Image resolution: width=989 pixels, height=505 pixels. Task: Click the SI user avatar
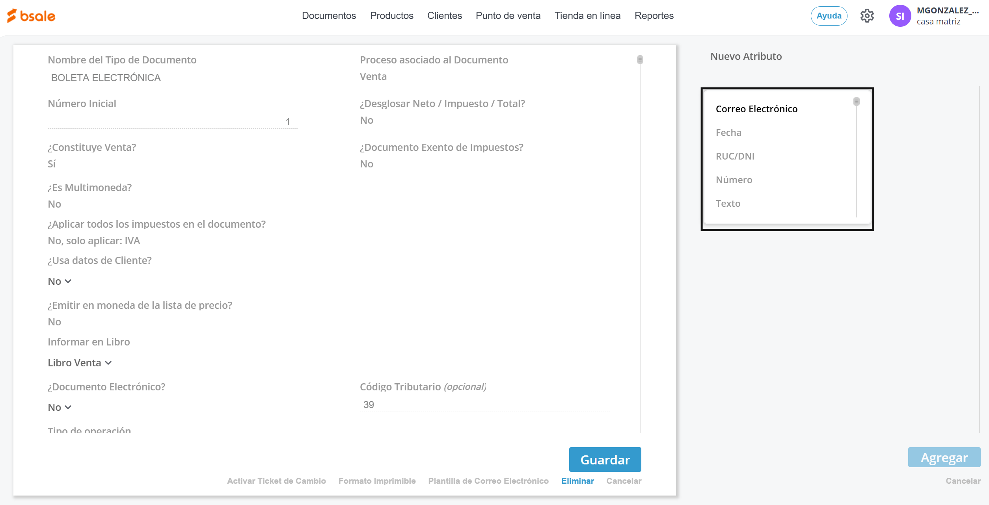click(x=900, y=16)
